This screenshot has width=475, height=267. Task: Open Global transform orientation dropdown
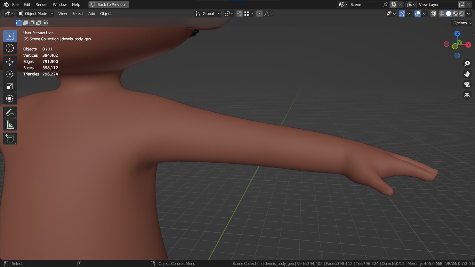coord(208,14)
